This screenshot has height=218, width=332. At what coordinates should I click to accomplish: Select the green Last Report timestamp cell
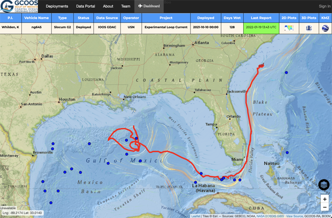[261, 28]
